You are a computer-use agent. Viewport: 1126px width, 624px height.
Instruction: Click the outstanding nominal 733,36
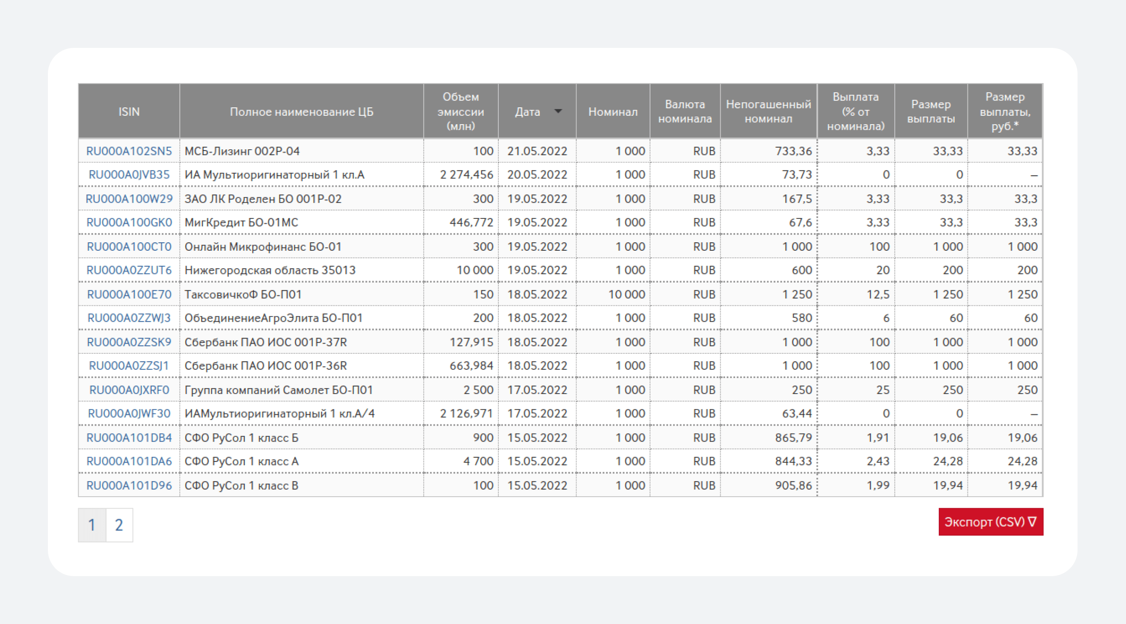click(x=793, y=151)
